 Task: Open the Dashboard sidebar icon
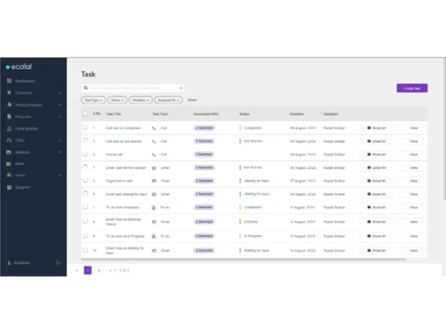tap(9, 81)
